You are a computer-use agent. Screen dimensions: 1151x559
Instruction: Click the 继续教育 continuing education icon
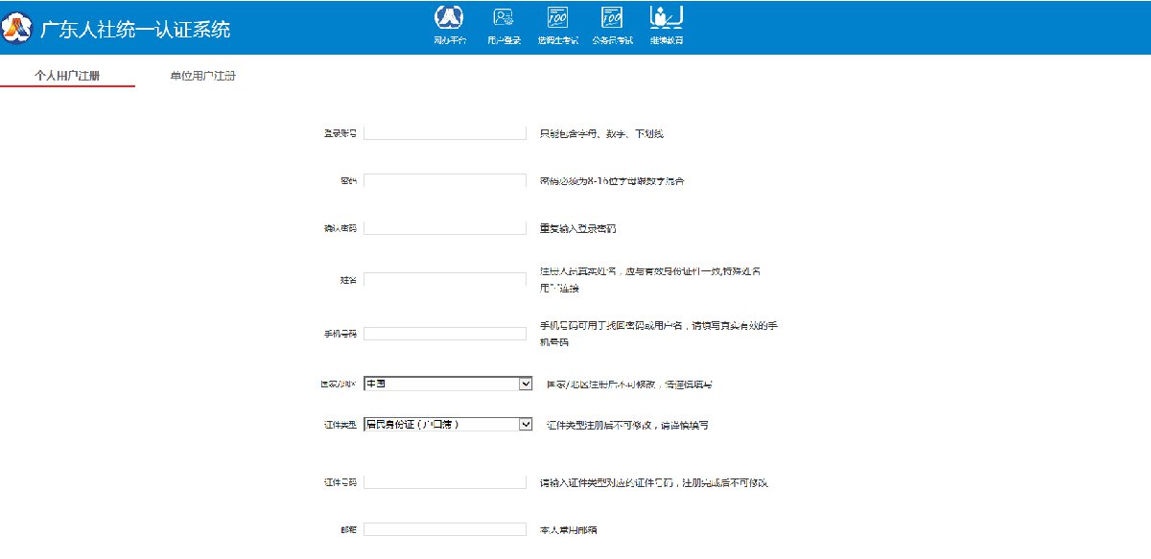[x=666, y=17]
